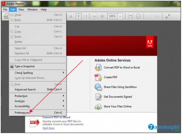Click the add sticky note icon
The height and width of the screenshot is (134, 182).
[x=149, y=16]
